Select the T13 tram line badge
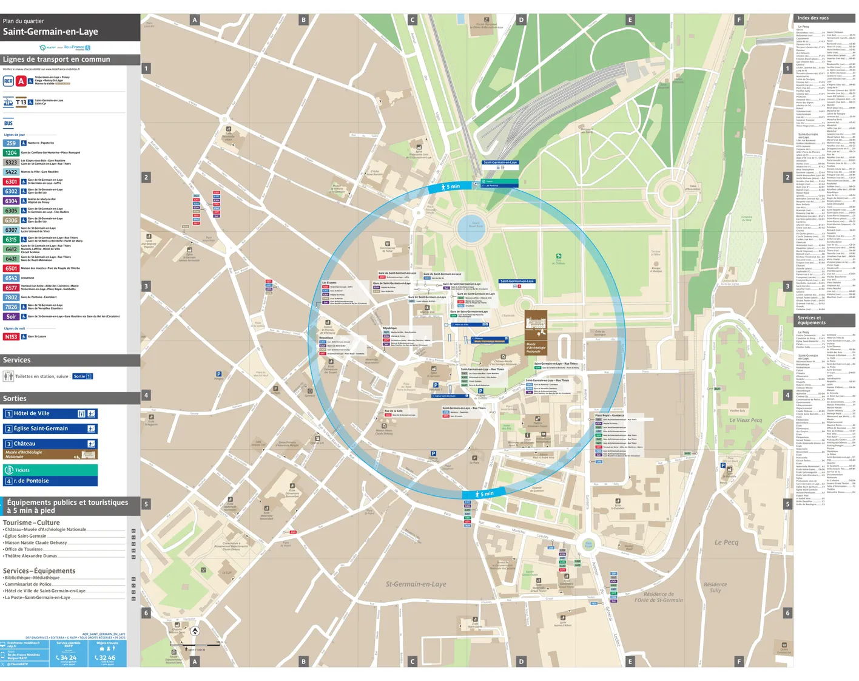859x681 pixels. pos(21,103)
